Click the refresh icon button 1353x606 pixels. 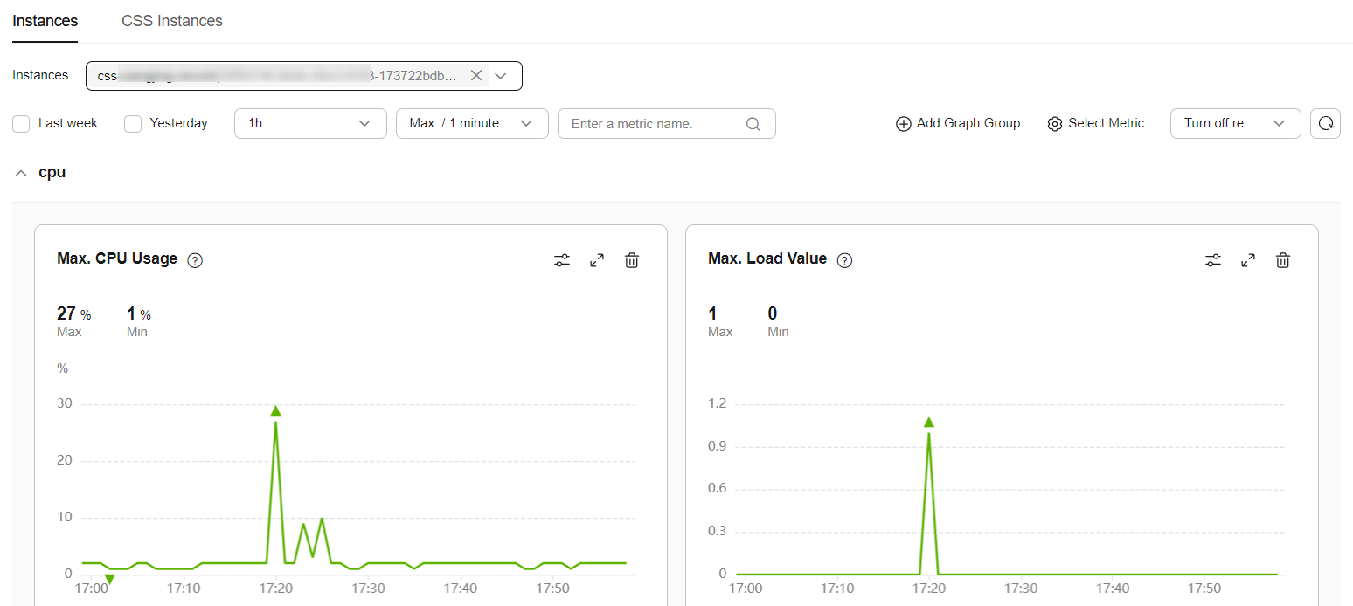click(1326, 124)
